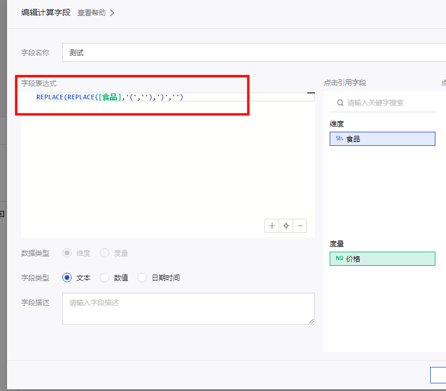
Task: Click the crosshair locate icon in the editor
Action: coord(286,226)
